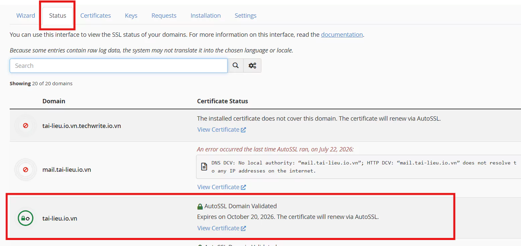Switch to the Settings tab
This screenshot has height=246, width=521.
246,16
